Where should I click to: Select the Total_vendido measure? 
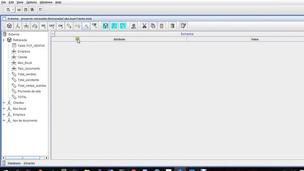(x=27, y=74)
